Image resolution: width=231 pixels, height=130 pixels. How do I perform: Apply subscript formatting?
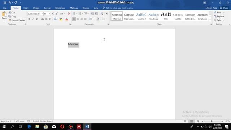coord(46,19)
